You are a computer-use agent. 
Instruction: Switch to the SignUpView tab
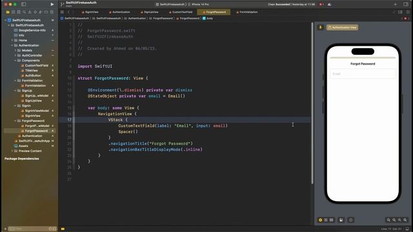(149, 12)
